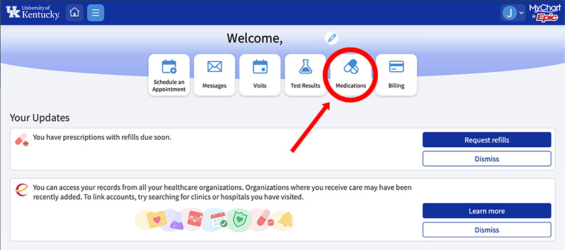This screenshot has height=250, width=565.
Task: Click the pencil edit icon beside Welcome
Action: [332, 38]
